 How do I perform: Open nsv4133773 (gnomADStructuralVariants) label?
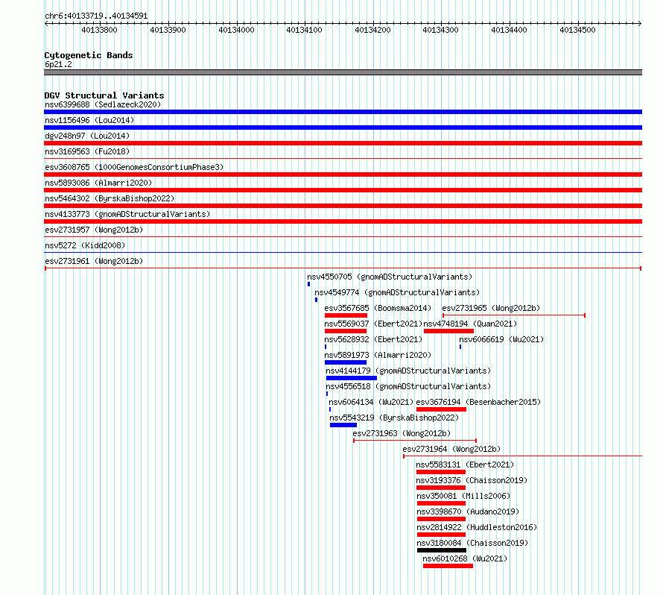[x=127, y=214]
